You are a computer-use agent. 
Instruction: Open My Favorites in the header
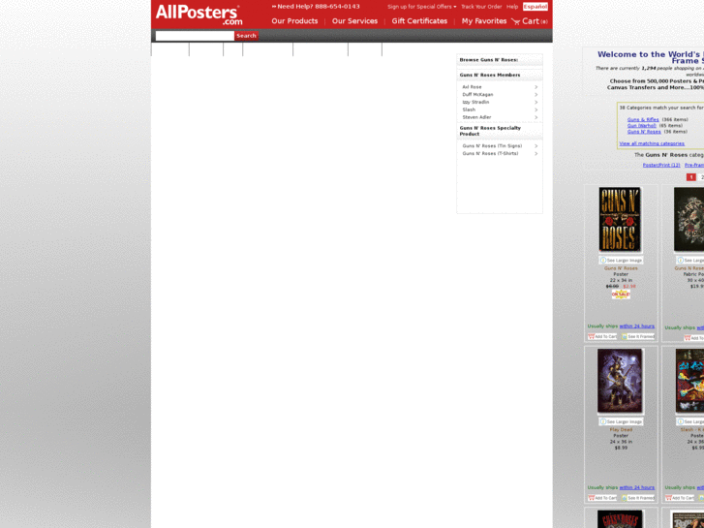(484, 21)
